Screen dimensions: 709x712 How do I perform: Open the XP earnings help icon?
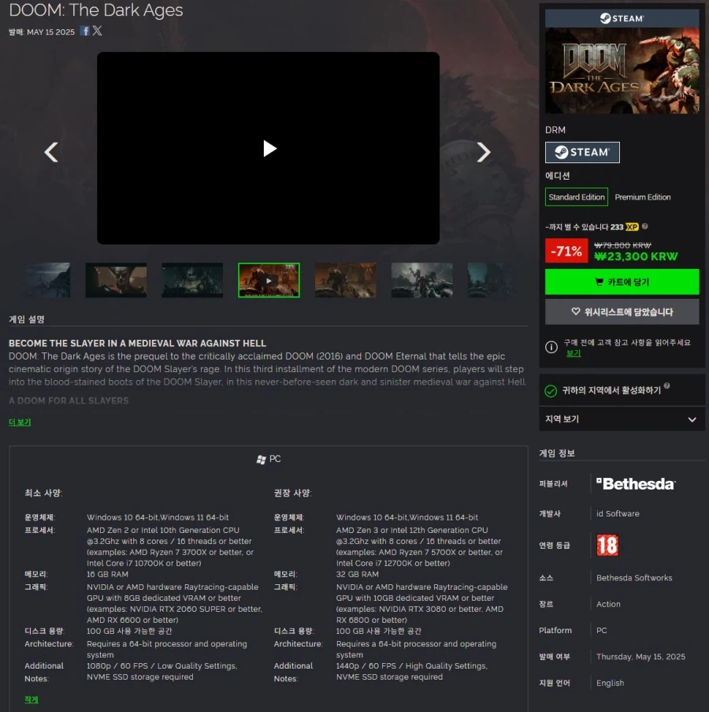pyautogui.click(x=645, y=228)
